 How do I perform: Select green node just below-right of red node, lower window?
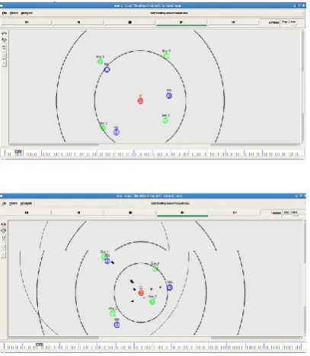pos(152,302)
